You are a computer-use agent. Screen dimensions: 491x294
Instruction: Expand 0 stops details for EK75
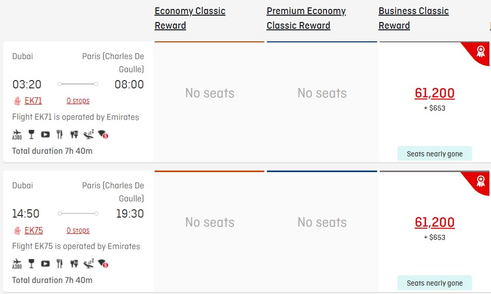tap(78, 230)
